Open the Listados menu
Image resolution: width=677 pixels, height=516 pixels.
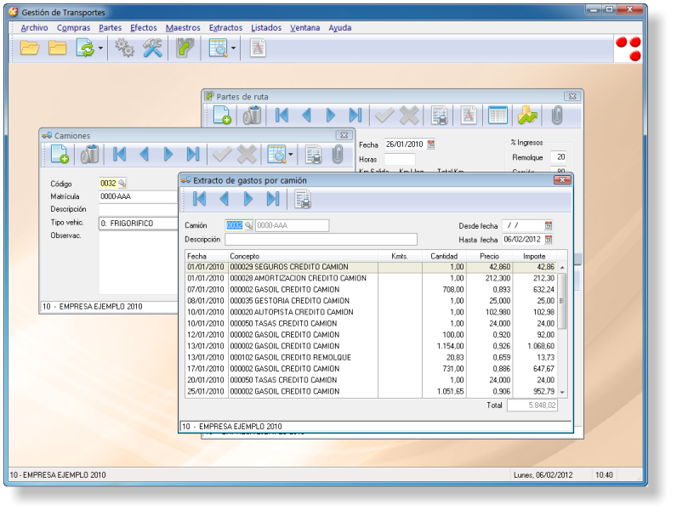(x=266, y=27)
